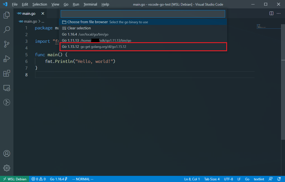
Task: Click the notifications bell icon
Action: 279,179
